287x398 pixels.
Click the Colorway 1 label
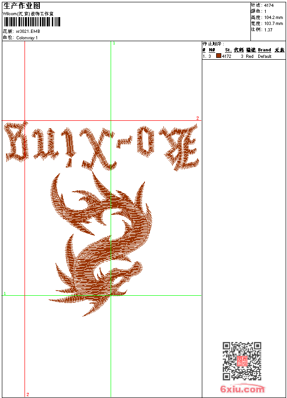[x=27, y=37]
